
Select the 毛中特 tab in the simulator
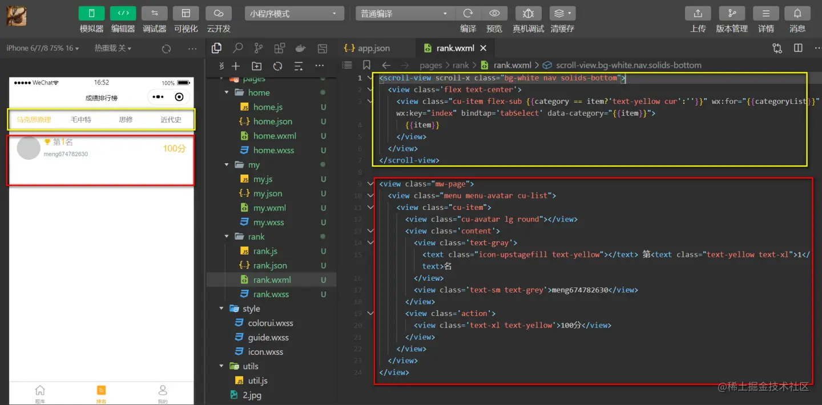coord(80,120)
